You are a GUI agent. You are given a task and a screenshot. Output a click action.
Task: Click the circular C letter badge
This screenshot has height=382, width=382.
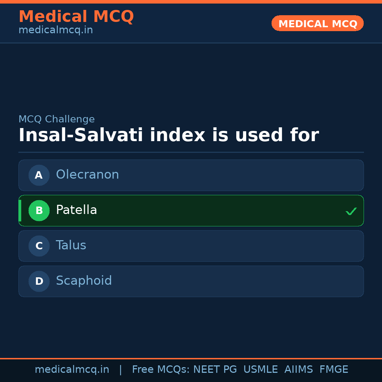coord(39,246)
